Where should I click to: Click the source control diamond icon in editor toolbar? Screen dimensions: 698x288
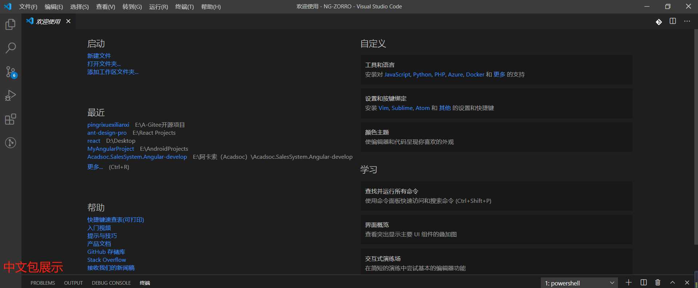click(659, 21)
